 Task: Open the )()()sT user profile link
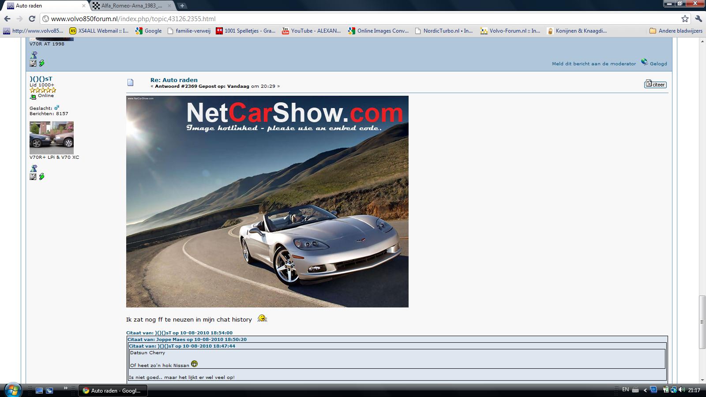(x=41, y=79)
